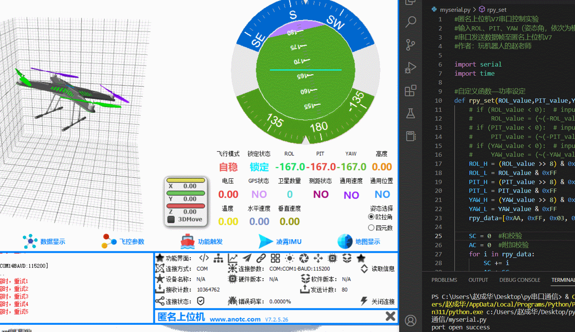The width and height of the screenshot is (575, 332).
Task: Open the line chart waveform icon
Action: click(233, 258)
